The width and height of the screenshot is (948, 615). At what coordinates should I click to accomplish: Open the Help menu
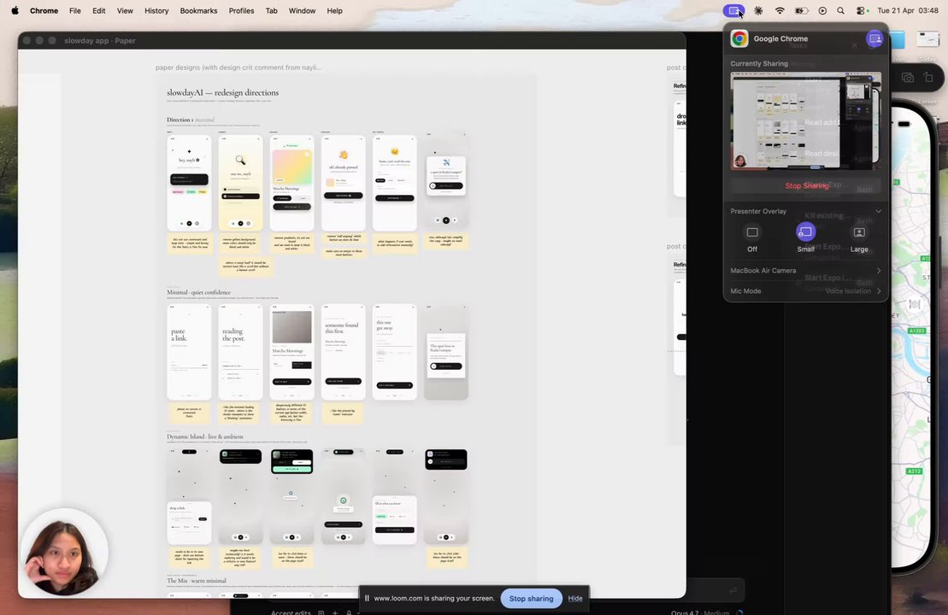[335, 11]
